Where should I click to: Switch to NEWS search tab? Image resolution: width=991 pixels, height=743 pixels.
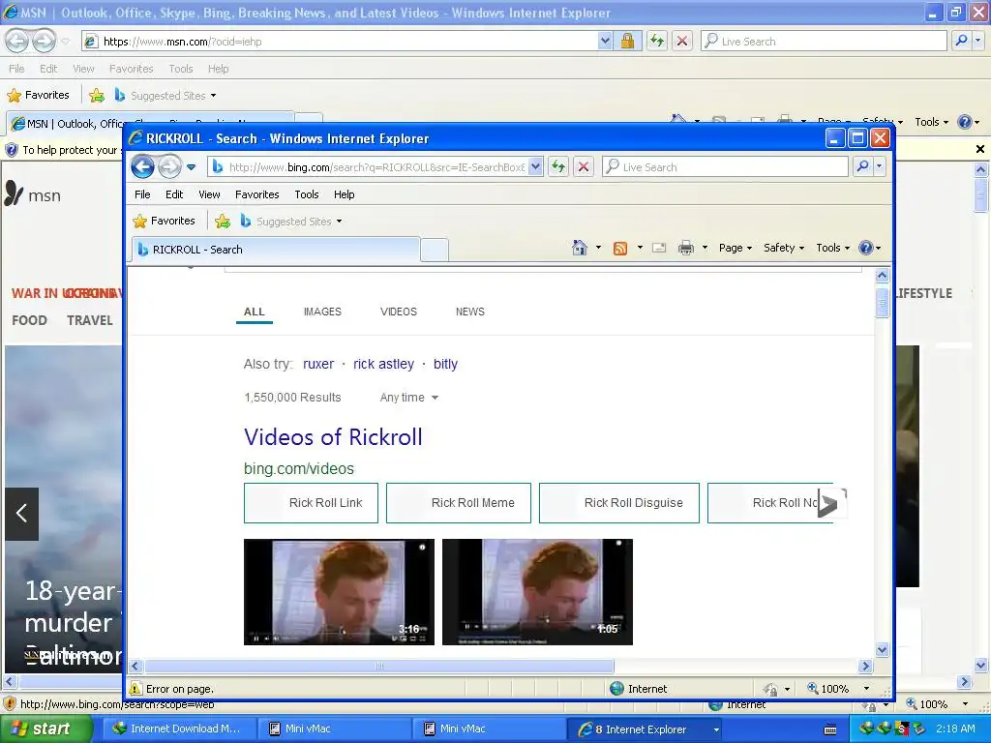[x=470, y=312]
